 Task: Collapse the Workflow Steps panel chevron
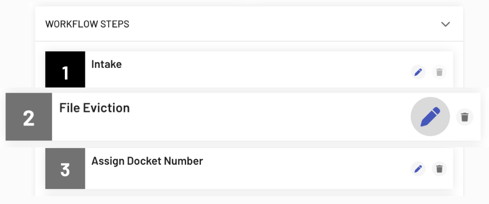coord(446,24)
